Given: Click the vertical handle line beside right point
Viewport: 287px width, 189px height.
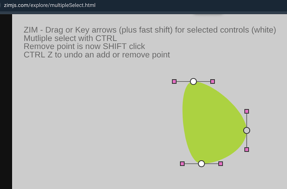Looking at the screenshot, I should [247, 120].
